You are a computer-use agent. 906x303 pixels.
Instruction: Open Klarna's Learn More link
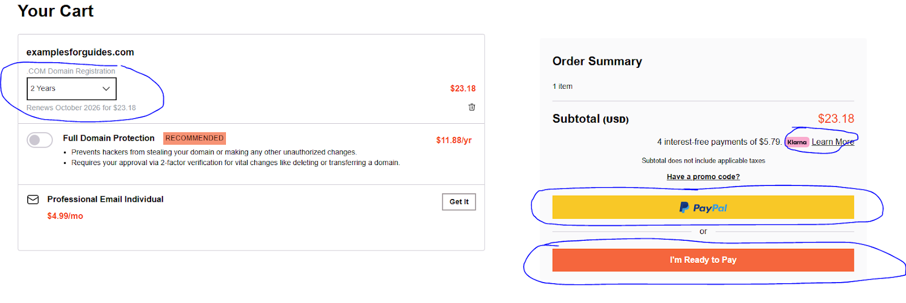click(x=832, y=142)
